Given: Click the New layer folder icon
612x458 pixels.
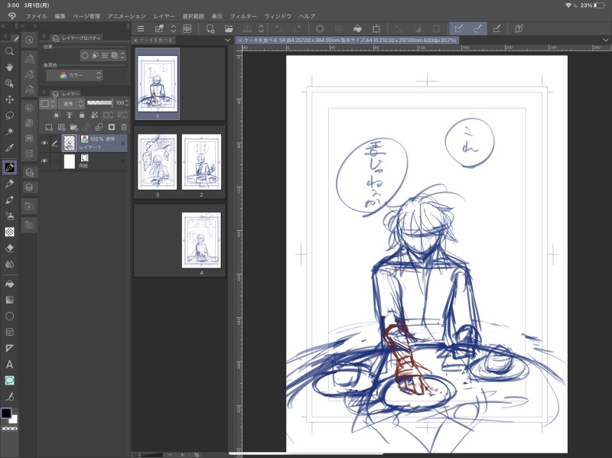Looking at the screenshot, I should (73, 127).
